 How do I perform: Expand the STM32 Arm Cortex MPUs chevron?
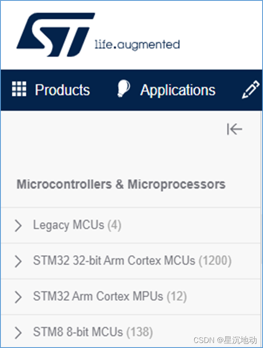point(18,297)
